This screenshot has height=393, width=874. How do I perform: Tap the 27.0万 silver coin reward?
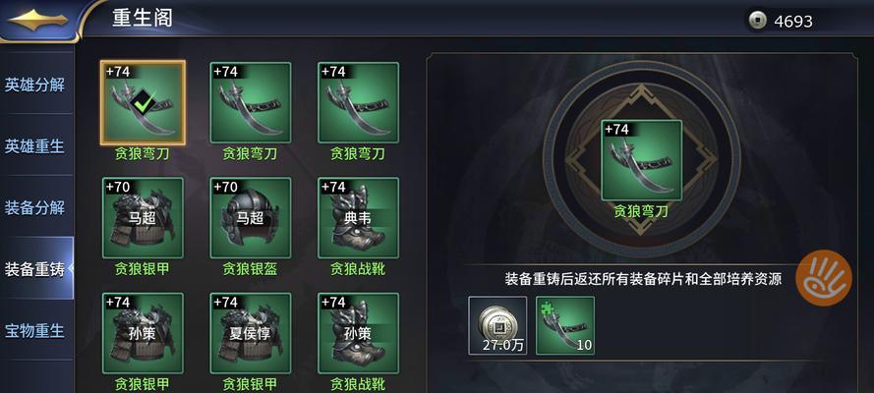pos(497,325)
